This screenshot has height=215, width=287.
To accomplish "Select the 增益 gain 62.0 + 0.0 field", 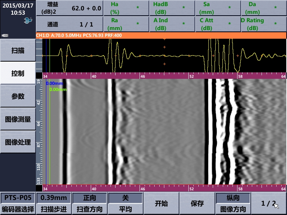I will click(x=69, y=8).
